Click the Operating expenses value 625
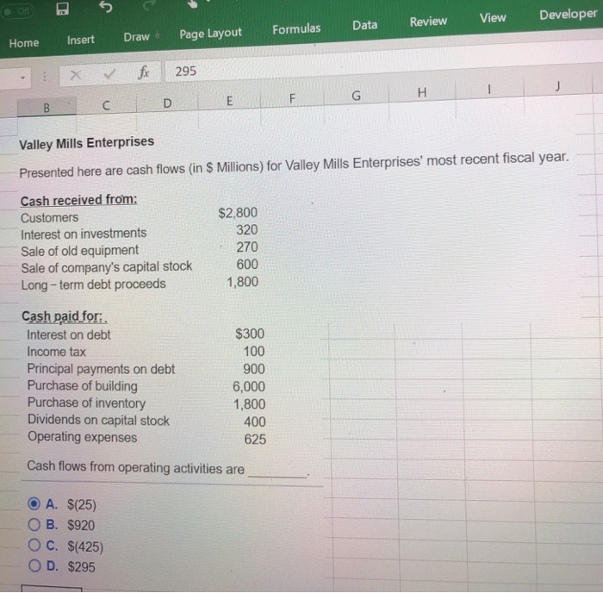Viewport: 603px width, 593px height. pyautogui.click(x=255, y=439)
